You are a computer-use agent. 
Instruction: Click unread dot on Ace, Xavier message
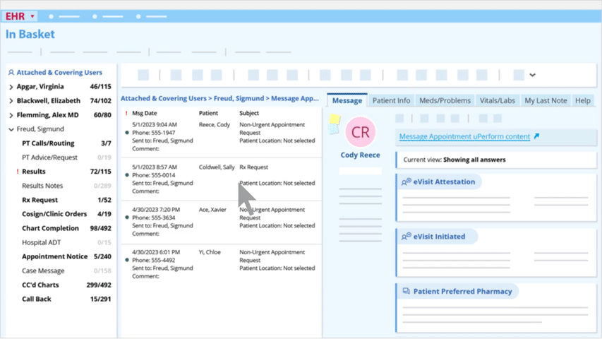click(x=127, y=218)
